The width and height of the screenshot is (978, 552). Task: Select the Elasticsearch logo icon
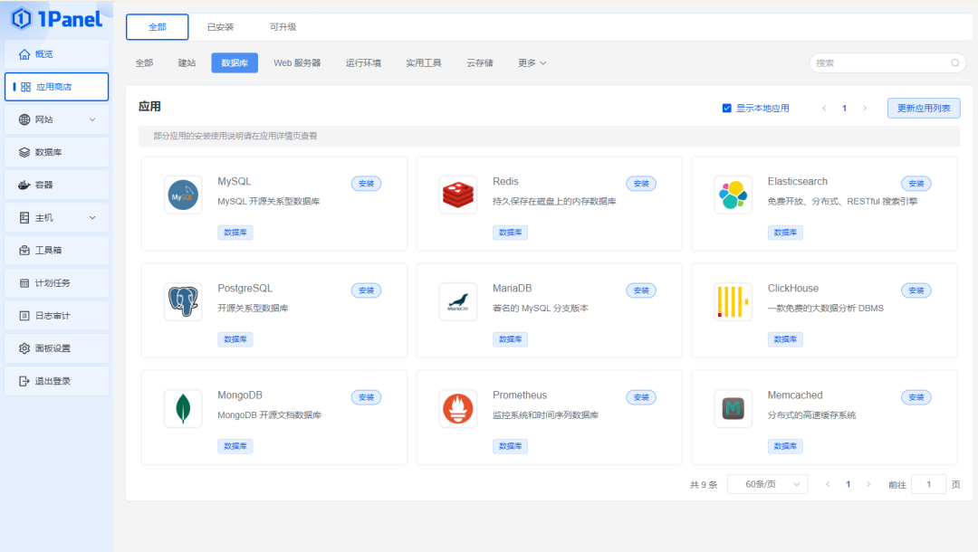(x=733, y=195)
